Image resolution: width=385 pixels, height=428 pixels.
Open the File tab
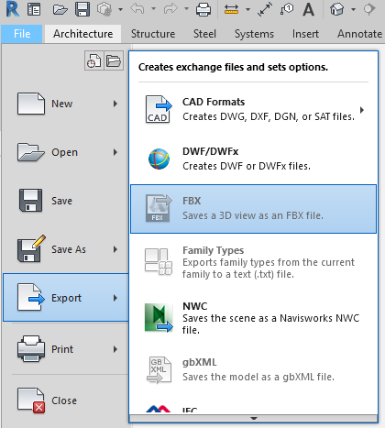coord(22,34)
